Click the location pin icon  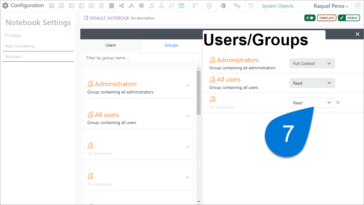click(x=209, y=6)
